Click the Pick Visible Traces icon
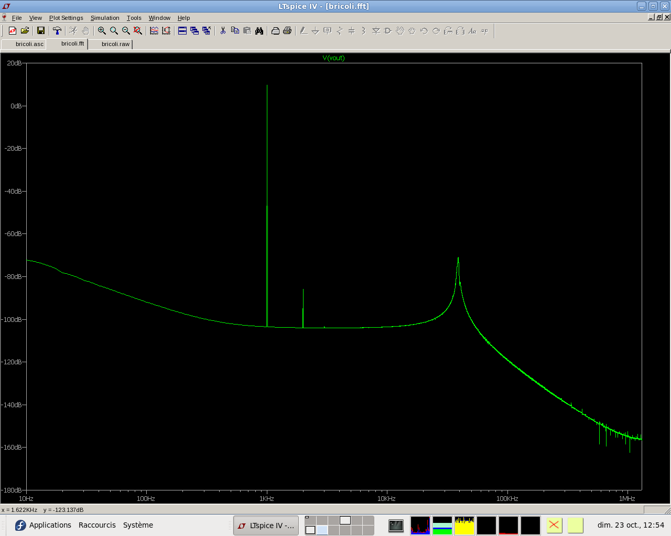671x536 pixels. (x=154, y=31)
